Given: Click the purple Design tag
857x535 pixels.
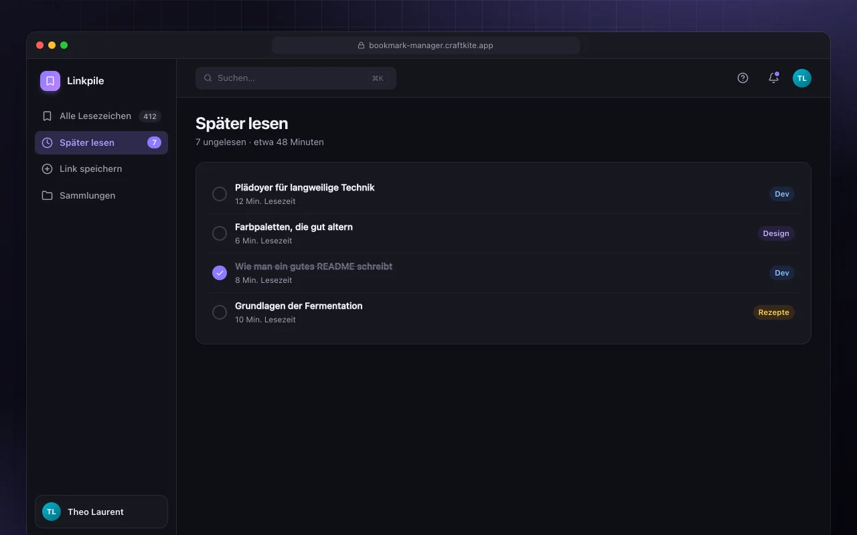Looking at the screenshot, I should (776, 233).
